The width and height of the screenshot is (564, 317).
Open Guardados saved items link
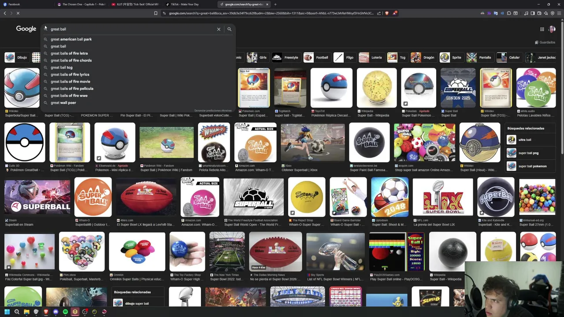click(x=545, y=42)
